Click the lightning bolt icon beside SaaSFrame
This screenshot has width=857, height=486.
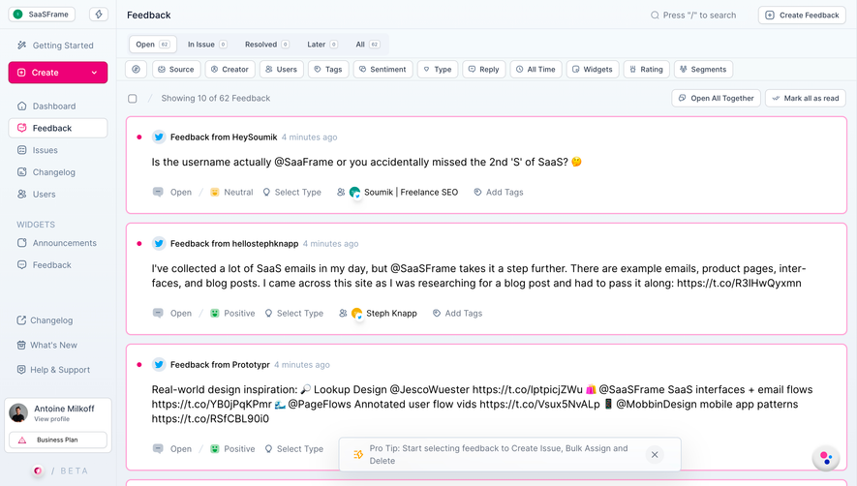[99, 15]
